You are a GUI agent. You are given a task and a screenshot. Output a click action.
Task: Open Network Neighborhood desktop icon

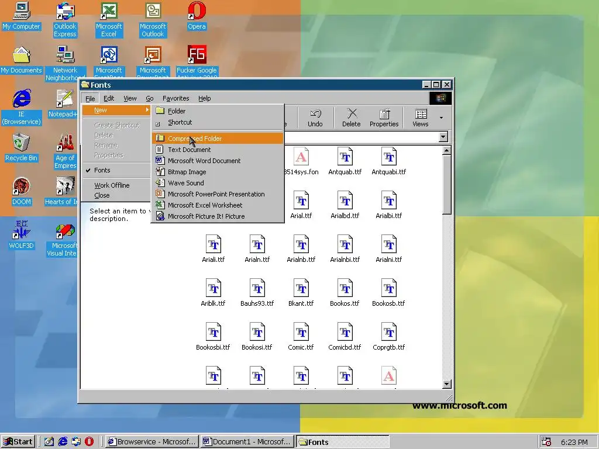click(65, 63)
